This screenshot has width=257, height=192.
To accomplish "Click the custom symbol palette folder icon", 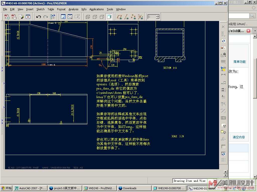I will (x=223, y=132).
